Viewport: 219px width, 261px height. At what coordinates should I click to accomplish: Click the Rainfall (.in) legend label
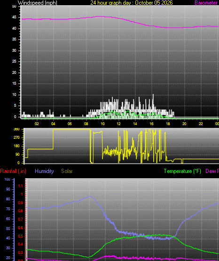click(13, 171)
